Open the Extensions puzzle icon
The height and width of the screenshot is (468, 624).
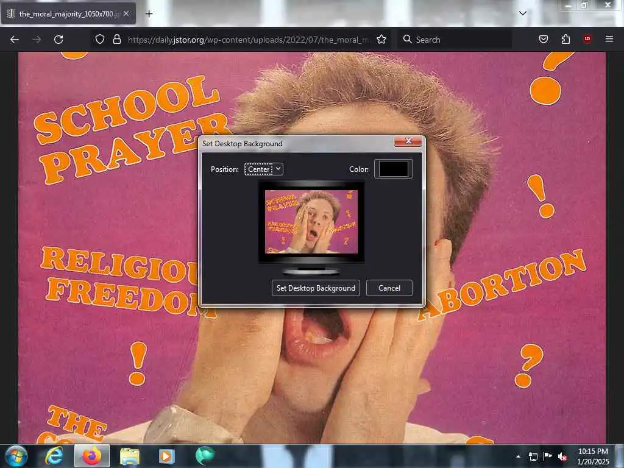(565, 40)
